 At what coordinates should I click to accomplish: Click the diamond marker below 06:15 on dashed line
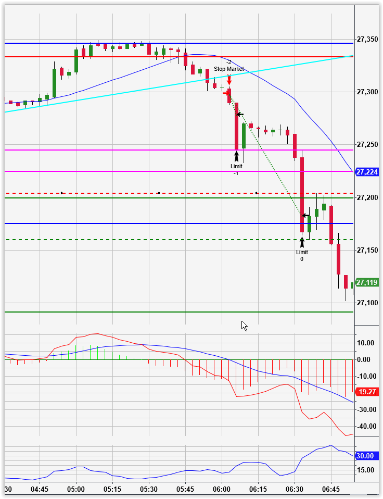pos(257,193)
